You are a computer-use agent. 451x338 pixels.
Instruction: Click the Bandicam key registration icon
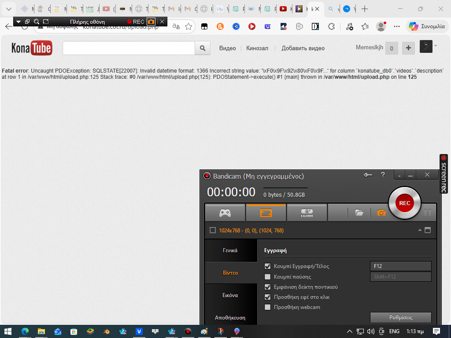point(368,175)
